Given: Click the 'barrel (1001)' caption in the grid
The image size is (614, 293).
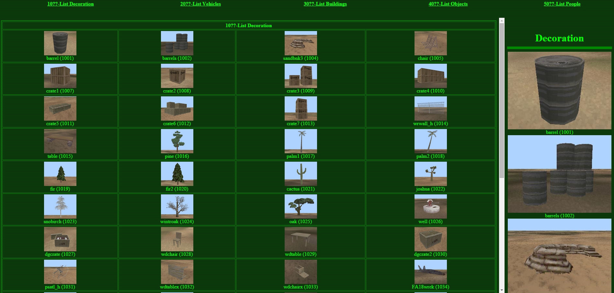Looking at the screenshot, I should click(x=60, y=58).
